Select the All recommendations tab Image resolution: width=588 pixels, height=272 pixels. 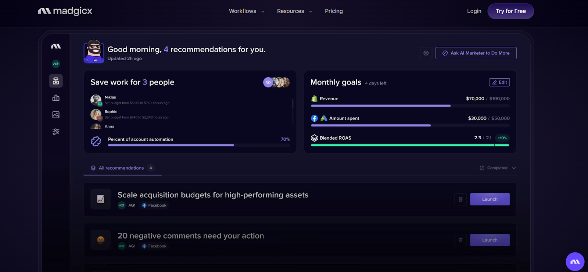[121, 168]
